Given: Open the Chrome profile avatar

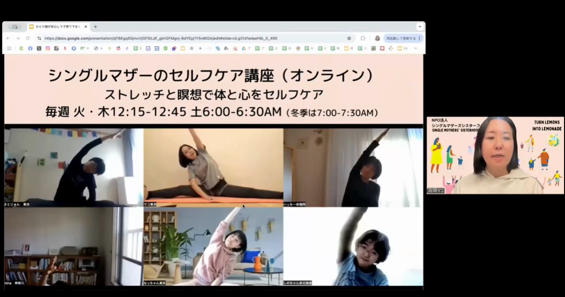Looking at the screenshot, I should pyautogui.click(x=377, y=38).
